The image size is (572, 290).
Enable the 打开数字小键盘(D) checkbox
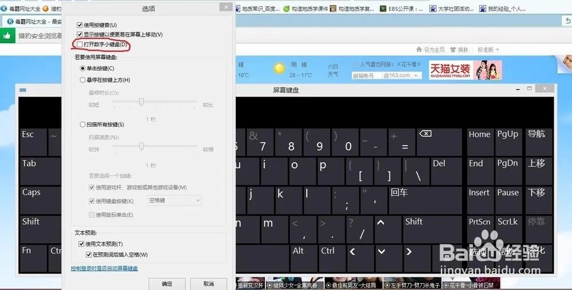[80, 45]
